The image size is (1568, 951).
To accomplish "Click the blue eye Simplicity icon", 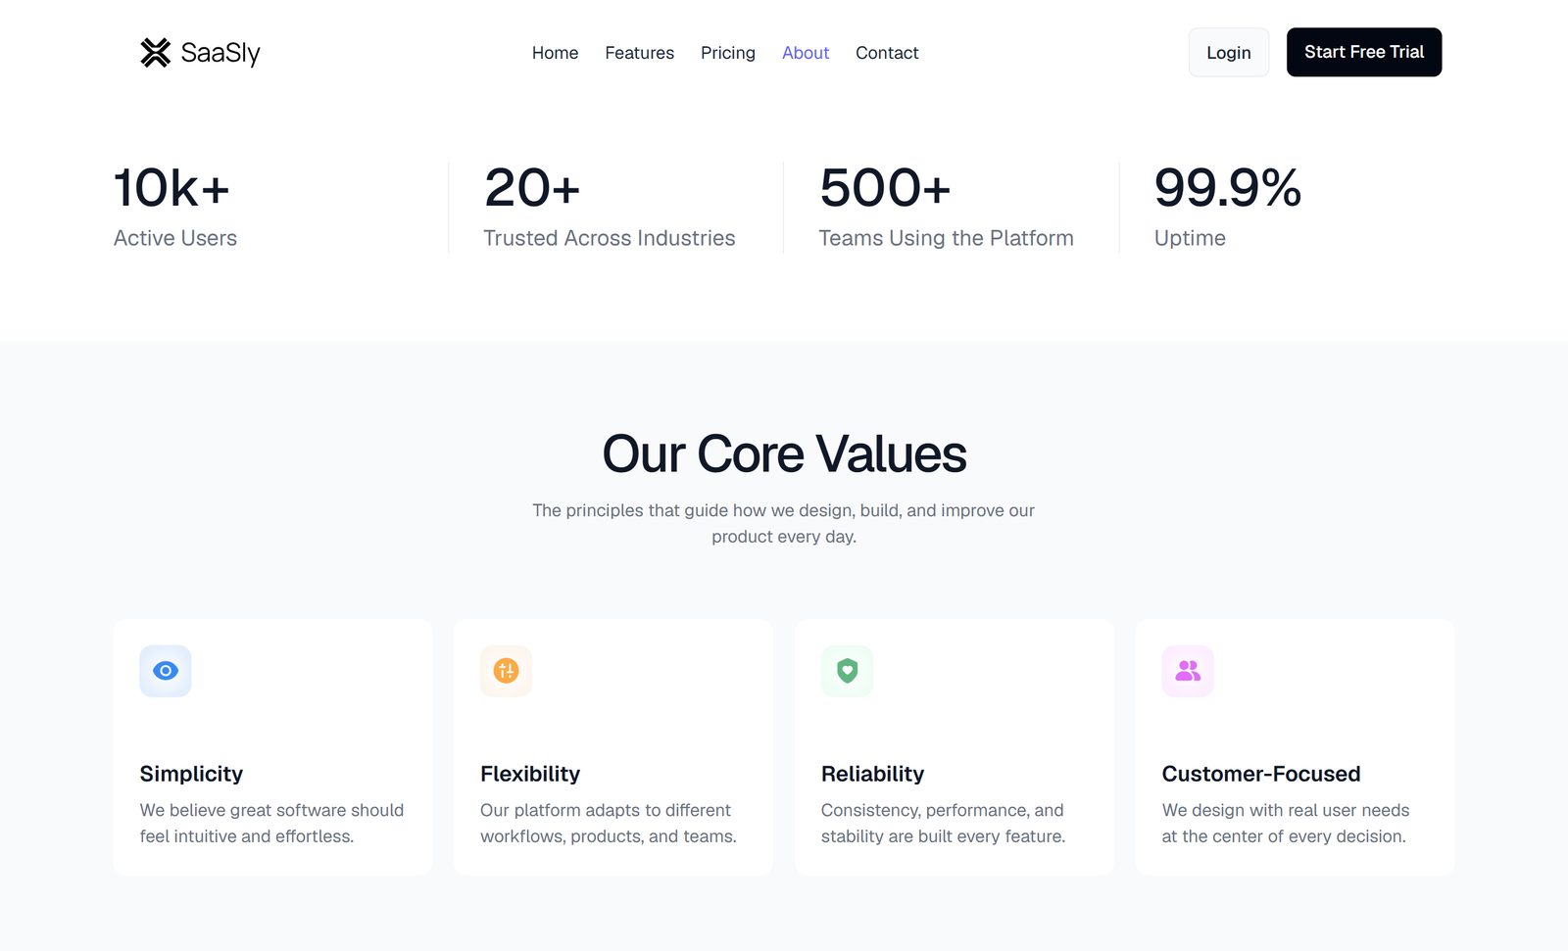I will pyautogui.click(x=166, y=671).
